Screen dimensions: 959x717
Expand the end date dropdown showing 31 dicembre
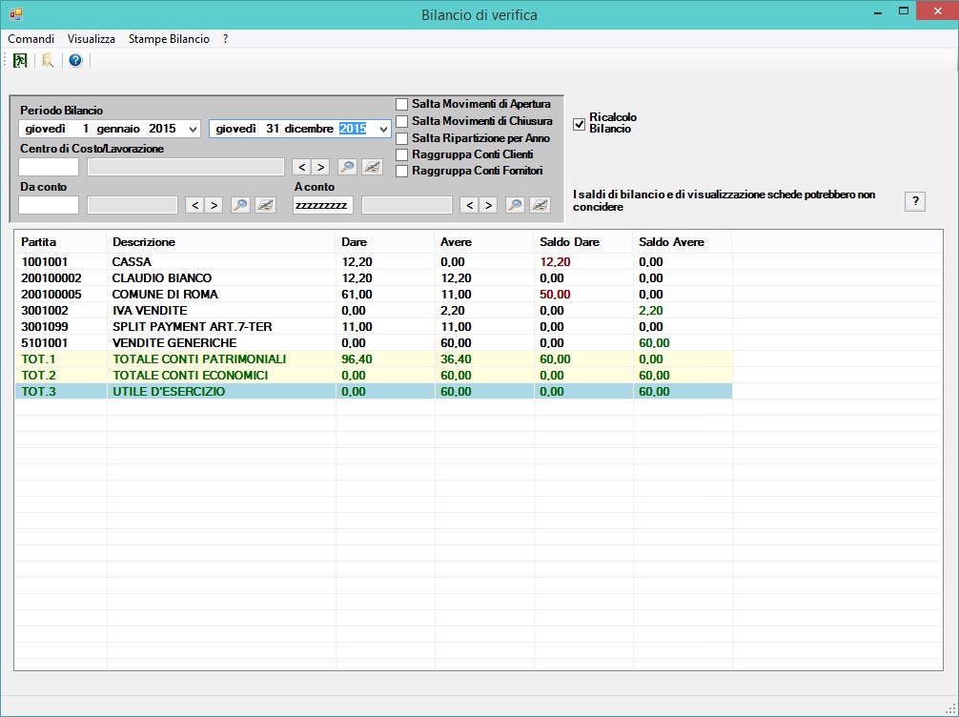pos(383,129)
